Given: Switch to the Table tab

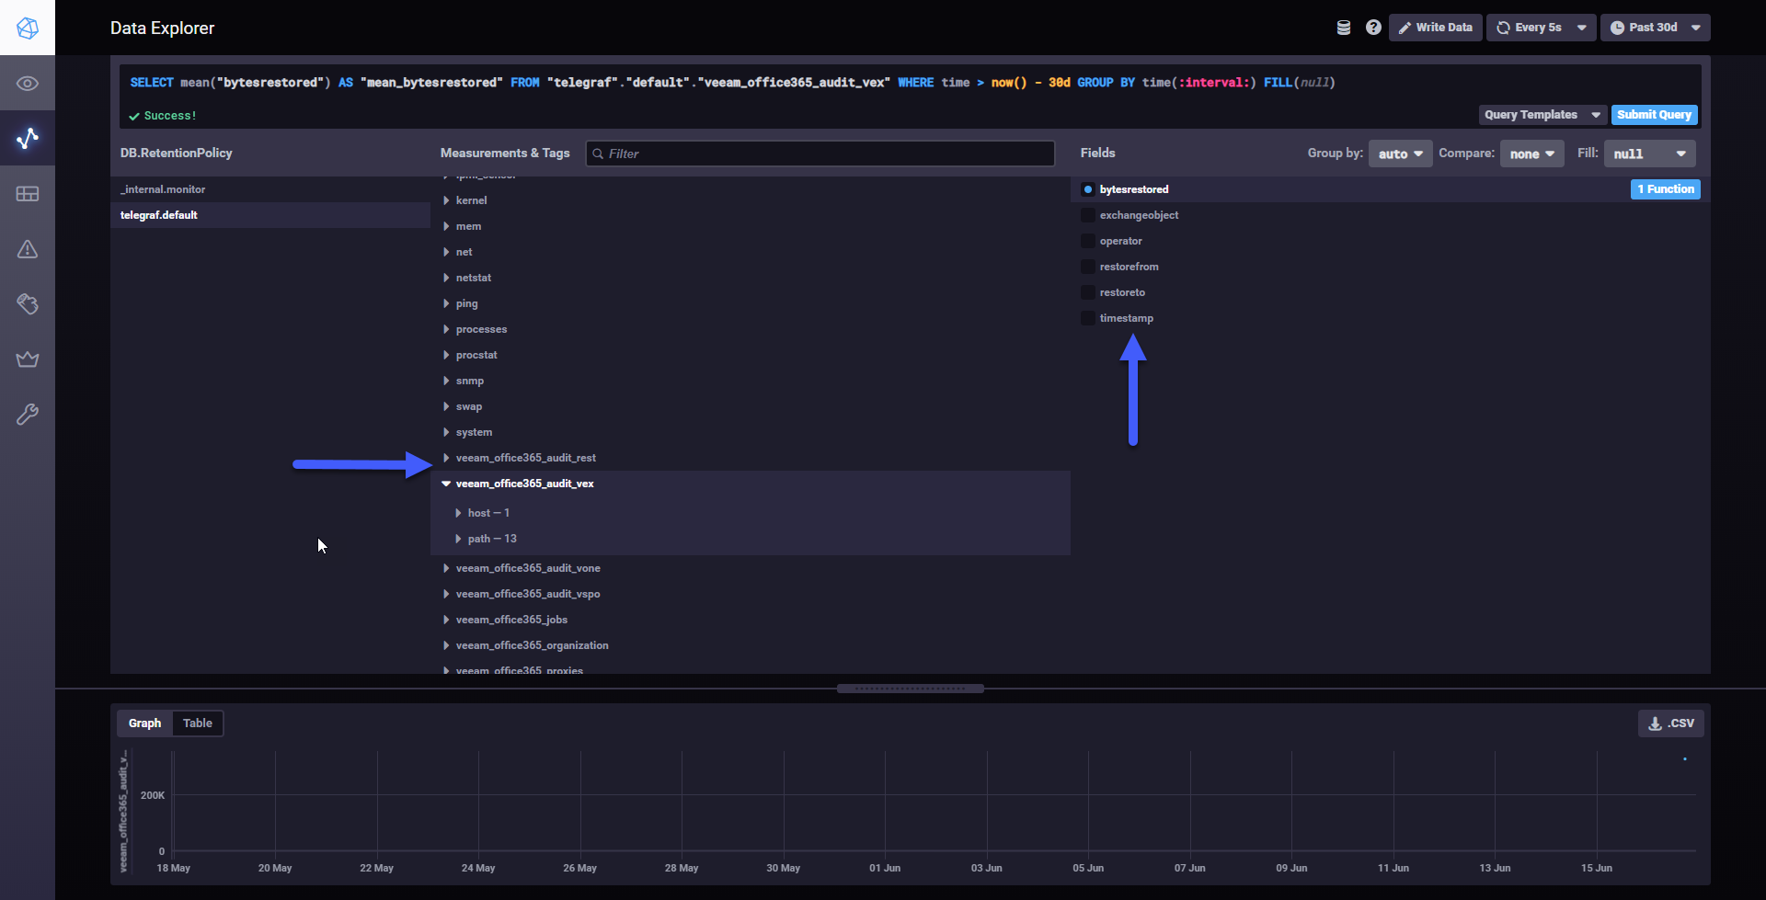Looking at the screenshot, I should pyautogui.click(x=198, y=723).
